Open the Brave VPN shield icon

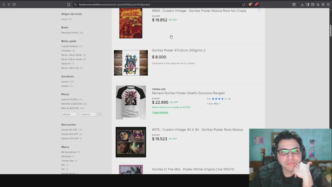pos(323,4)
